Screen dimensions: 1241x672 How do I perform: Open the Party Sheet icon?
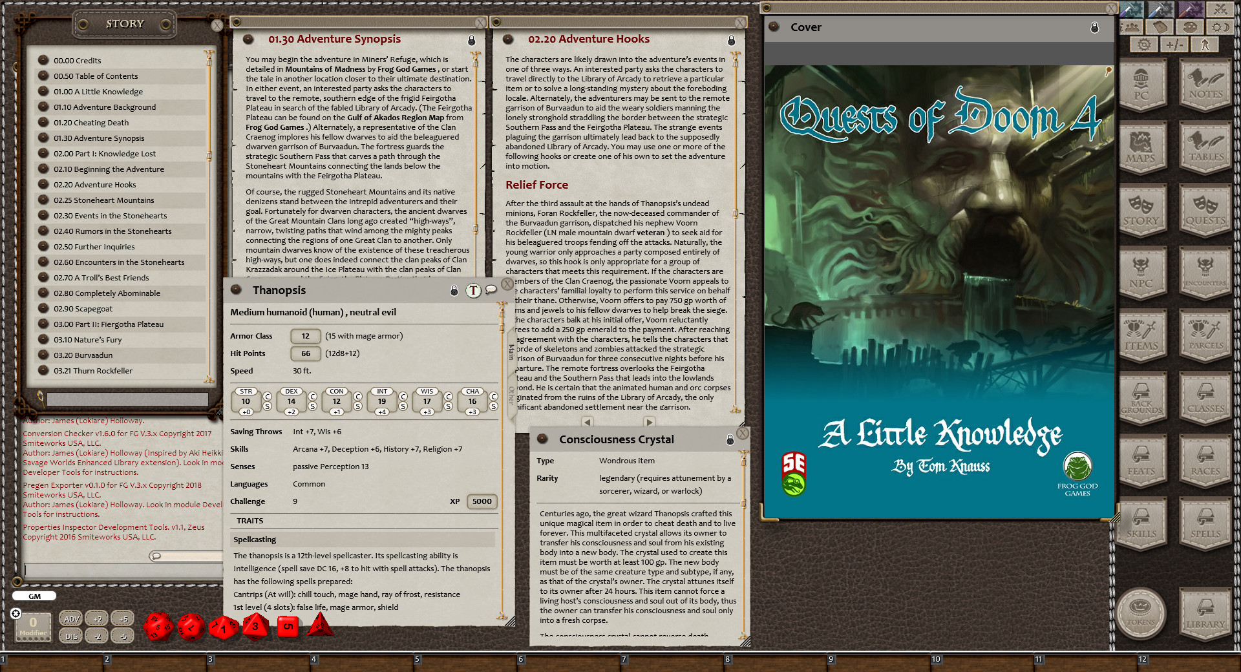(x=1130, y=26)
